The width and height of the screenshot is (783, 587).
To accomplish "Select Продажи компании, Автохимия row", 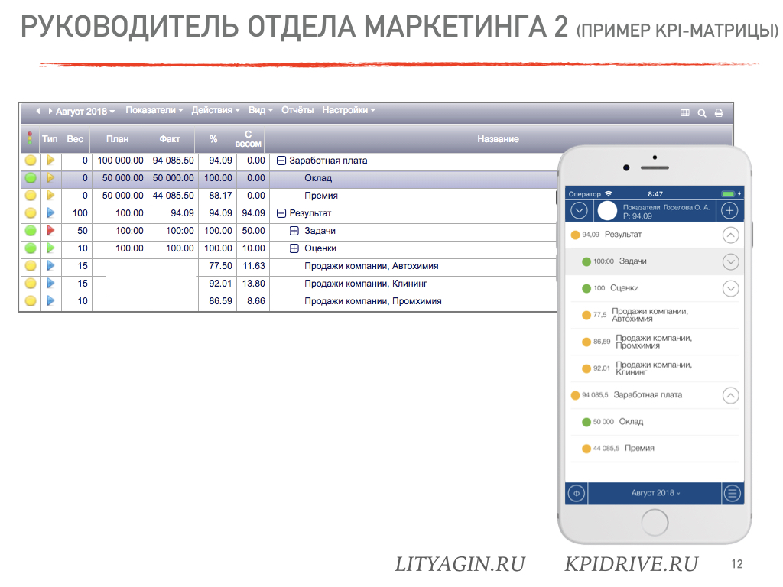I will [x=372, y=266].
